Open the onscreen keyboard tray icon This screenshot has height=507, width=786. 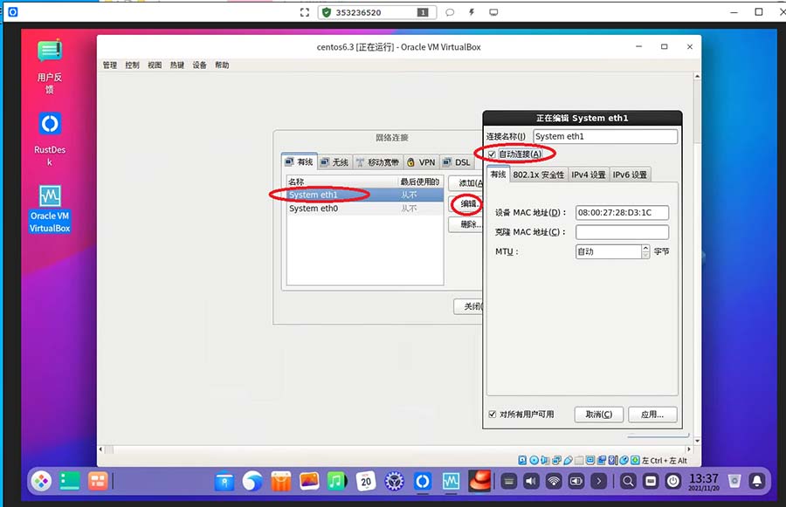(x=509, y=482)
